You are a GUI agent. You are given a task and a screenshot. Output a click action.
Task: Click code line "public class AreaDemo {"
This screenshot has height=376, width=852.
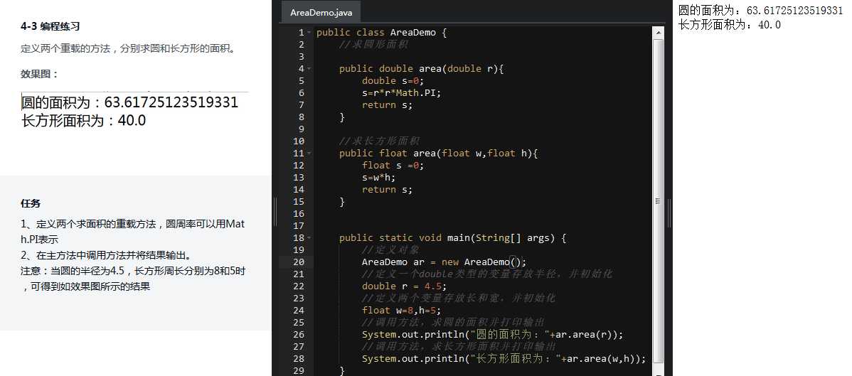(381, 33)
